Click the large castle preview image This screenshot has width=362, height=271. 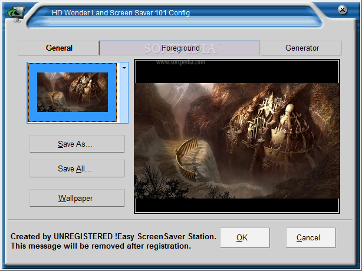click(237, 136)
